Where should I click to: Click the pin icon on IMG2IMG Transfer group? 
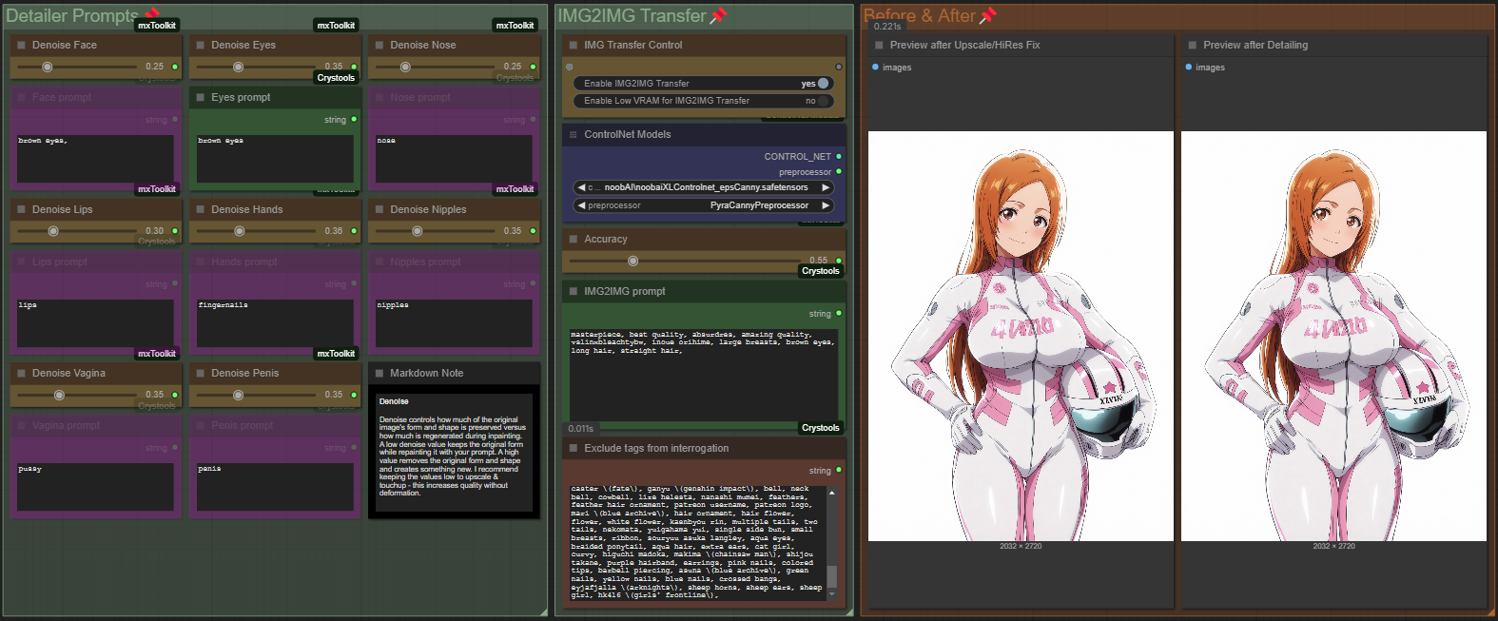tap(718, 14)
